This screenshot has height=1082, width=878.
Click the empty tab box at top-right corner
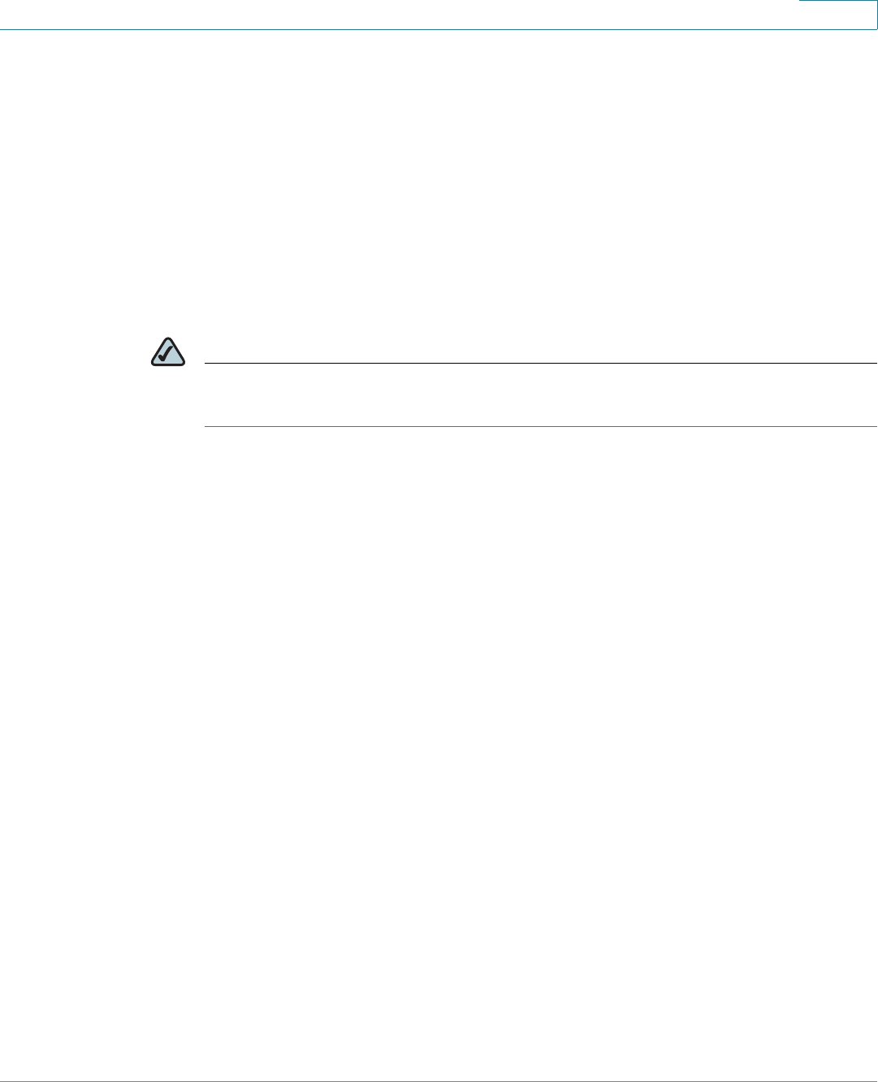[x=837, y=15]
